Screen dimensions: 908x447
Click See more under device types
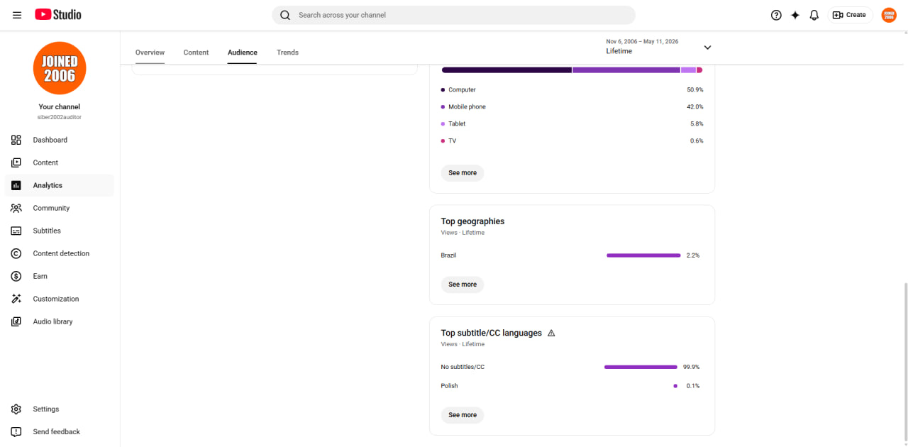[x=463, y=173]
